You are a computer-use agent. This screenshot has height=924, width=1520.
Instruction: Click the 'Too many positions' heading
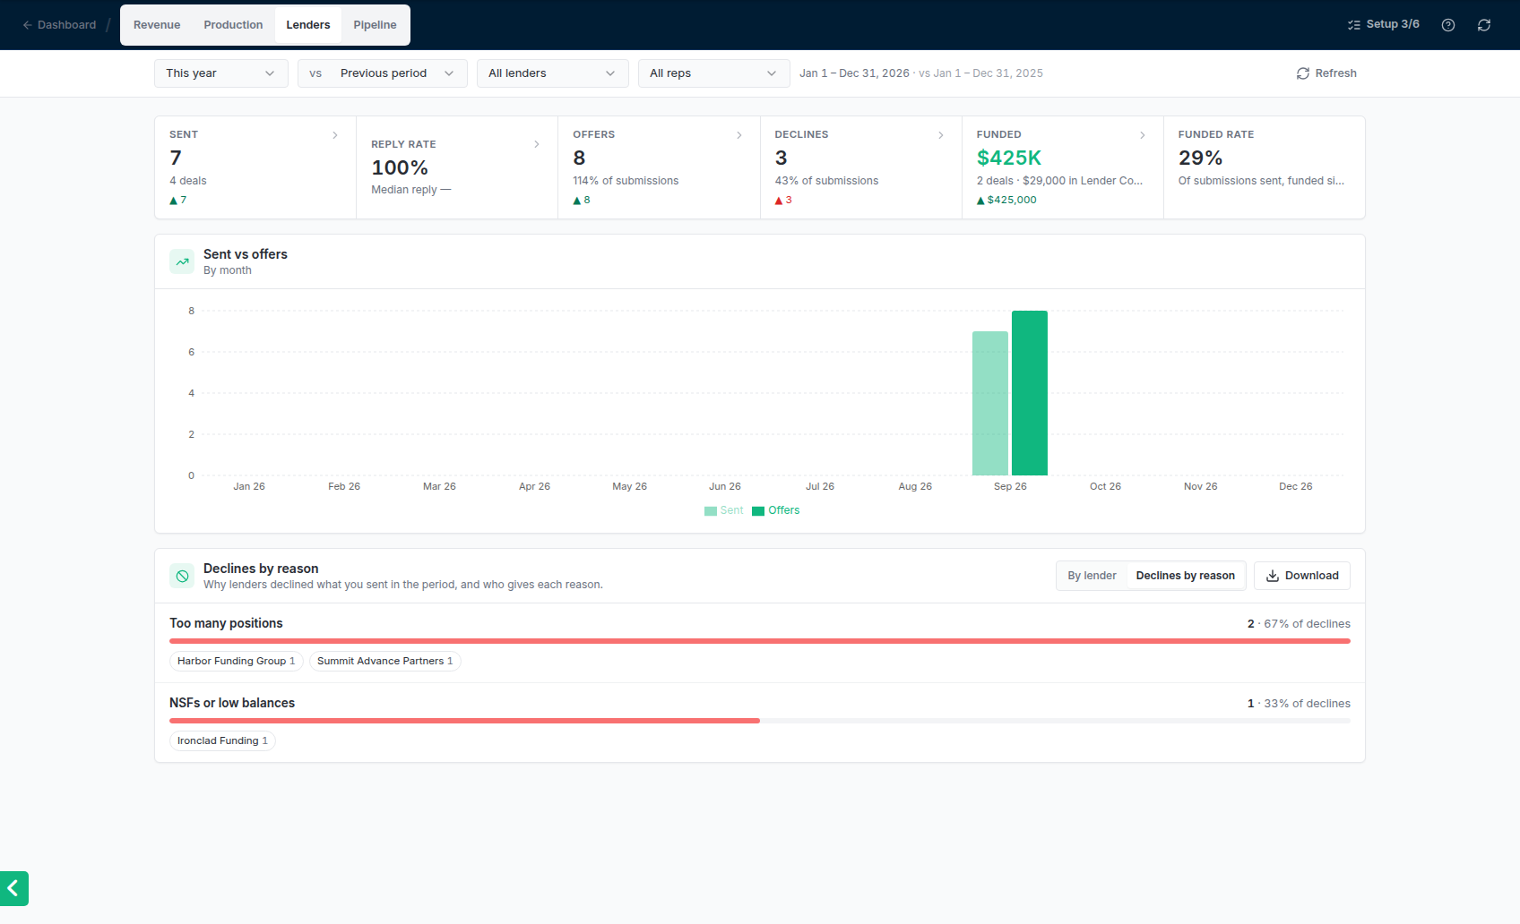click(x=226, y=623)
